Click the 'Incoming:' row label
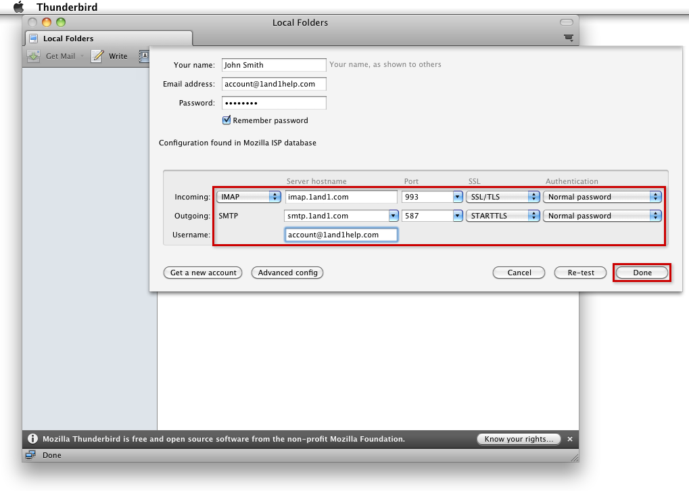This screenshot has width=689, height=491. click(x=192, y=197)
